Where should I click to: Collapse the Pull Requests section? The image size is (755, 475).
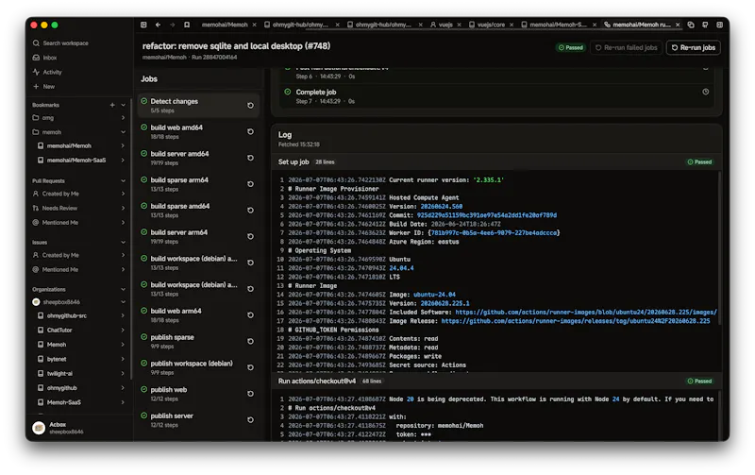[124, 181]
